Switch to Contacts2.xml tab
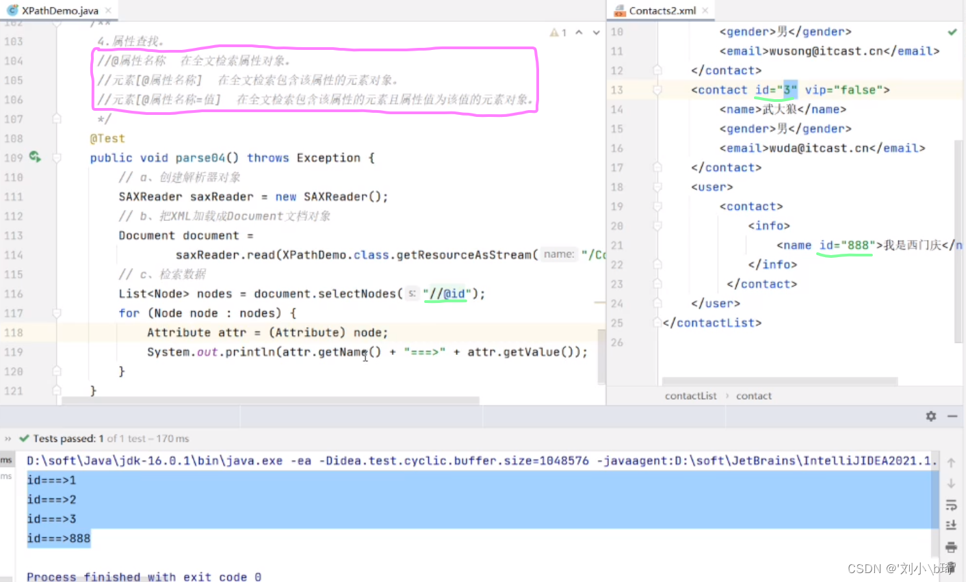This screenshot has width=966, height=582. pyautogui.click(x=662, y=10)
